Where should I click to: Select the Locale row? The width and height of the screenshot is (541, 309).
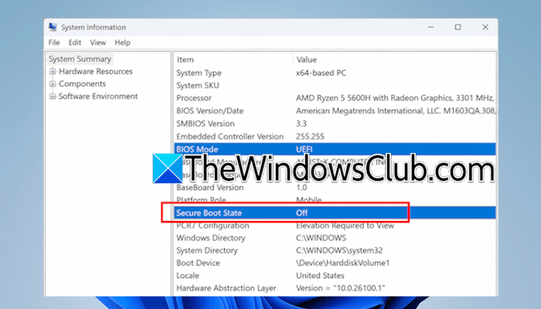point(335,276)
